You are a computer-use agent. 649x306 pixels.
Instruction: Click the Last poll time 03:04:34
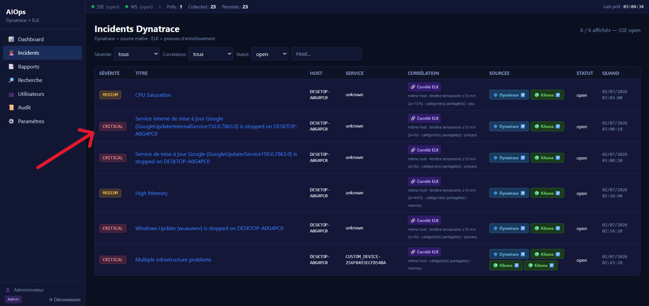click(633, 7)
